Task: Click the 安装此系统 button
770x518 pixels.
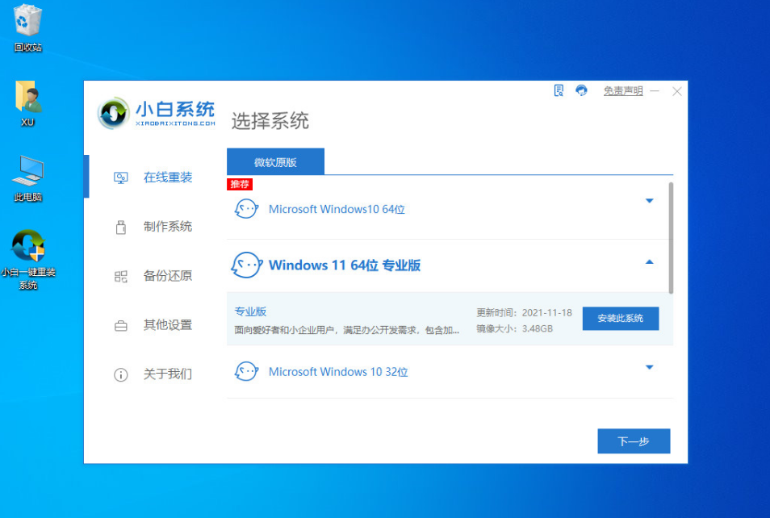Action: coord(620,319)
